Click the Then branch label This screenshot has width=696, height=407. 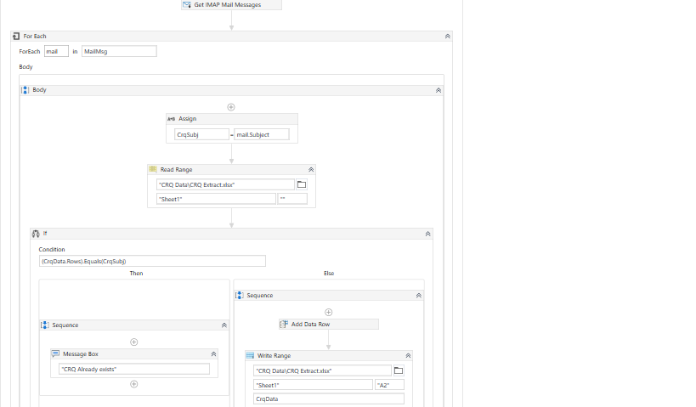tap(136, 273)
